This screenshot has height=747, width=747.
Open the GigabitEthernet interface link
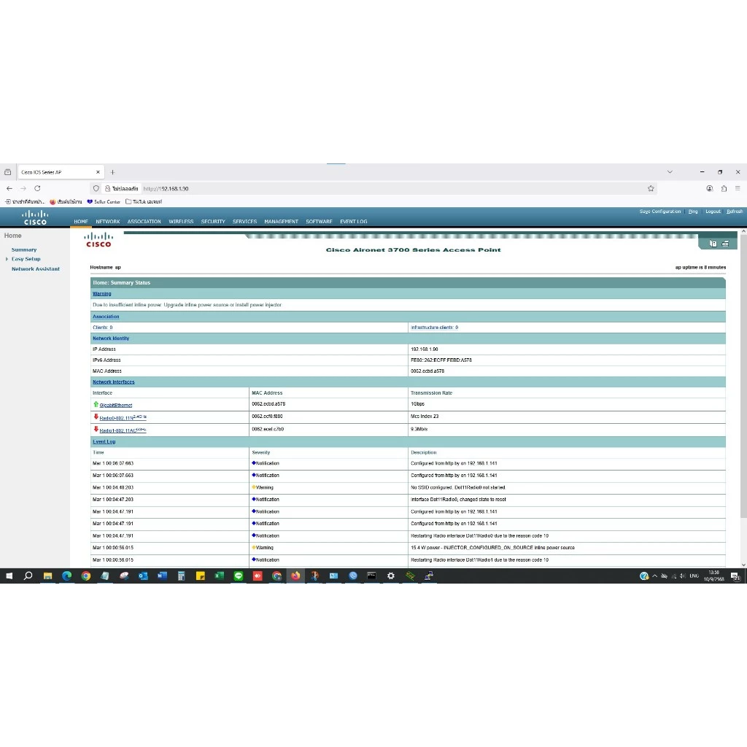point(116,406)
